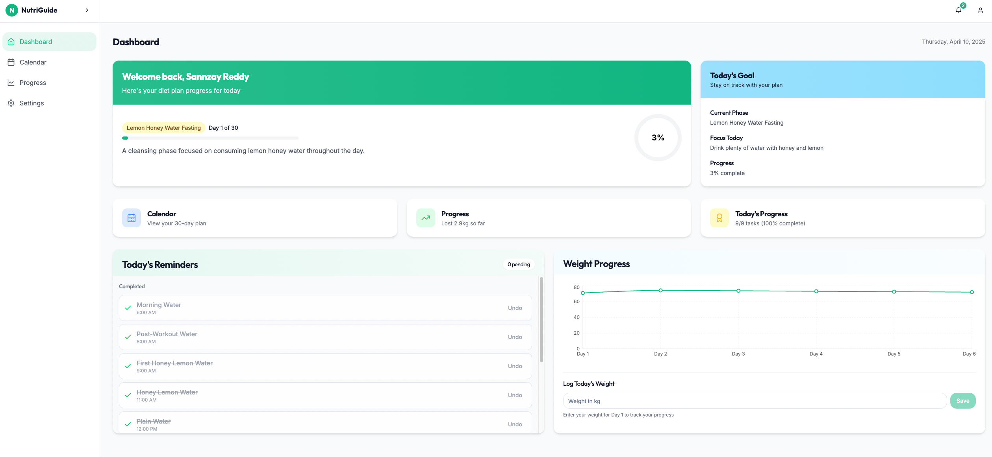
Task: Undo the Morning Water completed task
Action: pos(515,308)
